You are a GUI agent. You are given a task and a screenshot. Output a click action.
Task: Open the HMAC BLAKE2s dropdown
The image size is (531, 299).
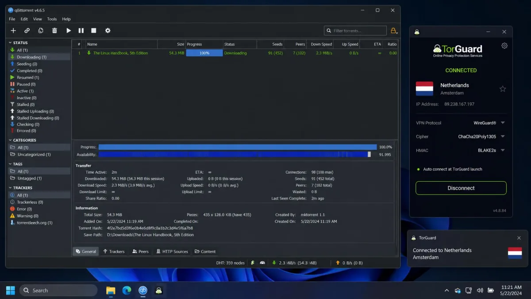point(503,151)
